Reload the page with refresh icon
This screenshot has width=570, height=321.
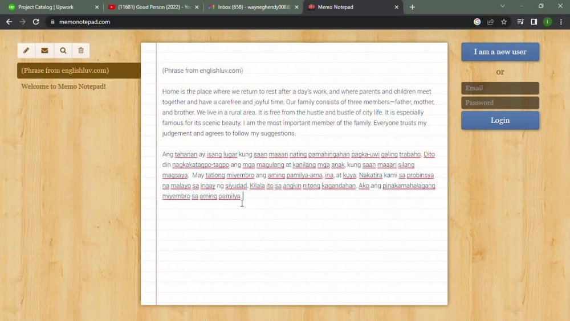pos(35,22)
